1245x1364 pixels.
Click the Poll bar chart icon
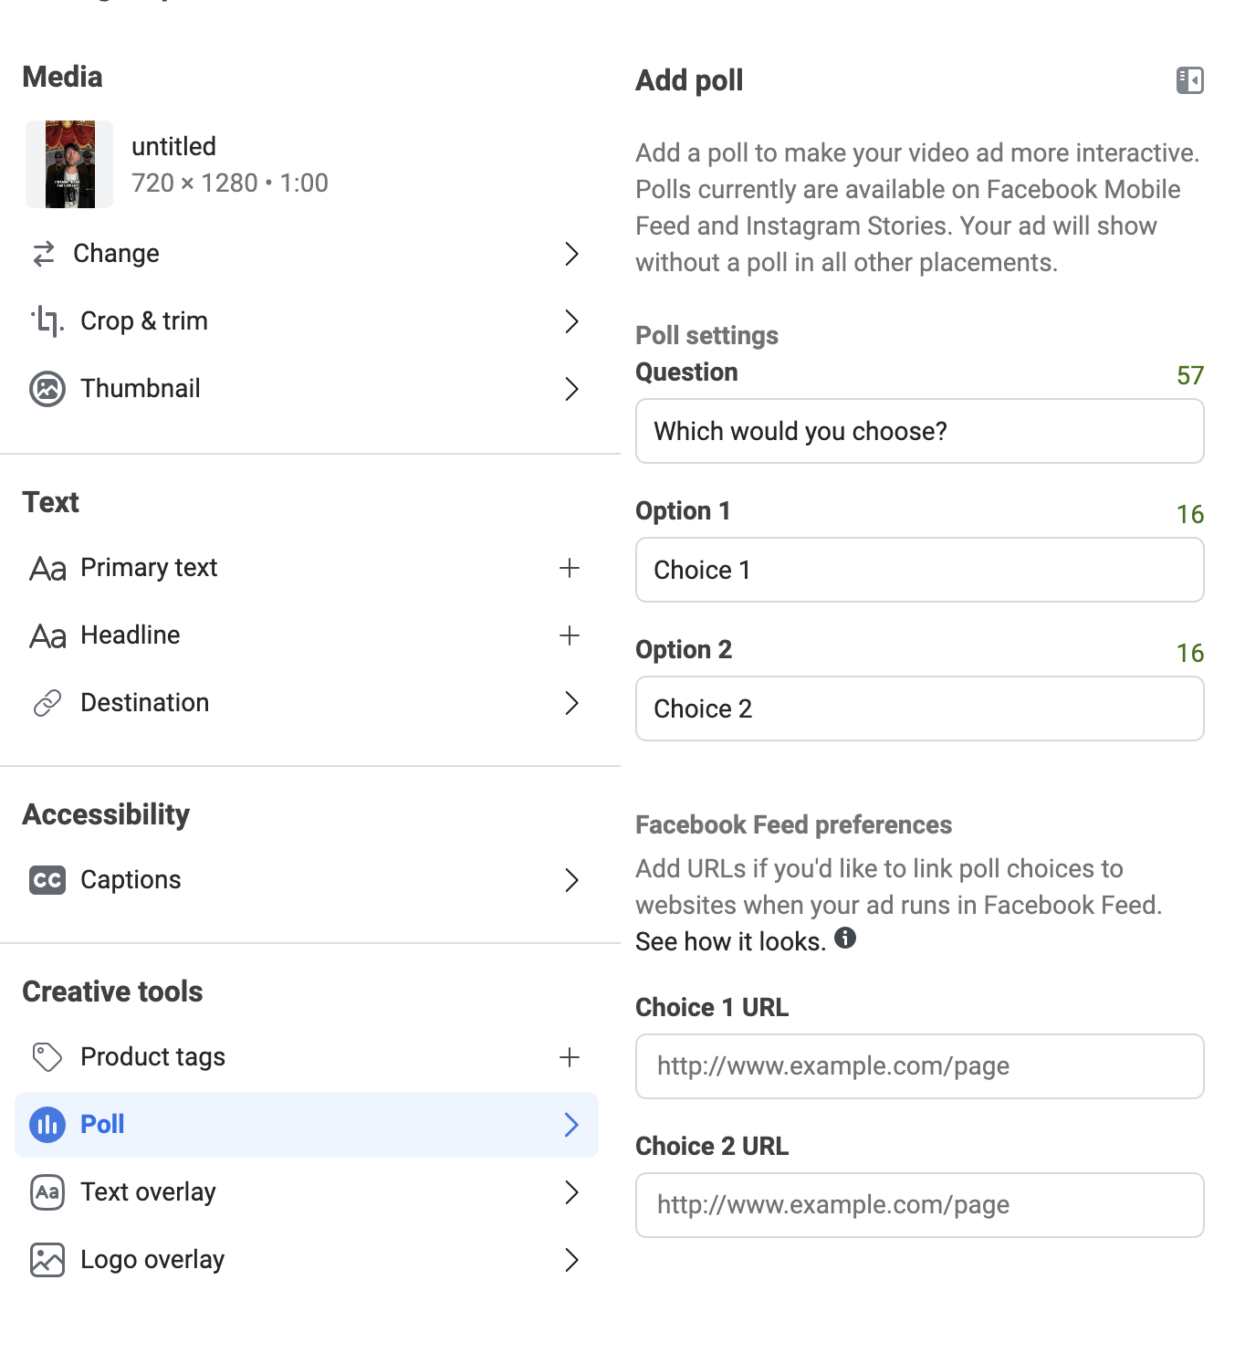pyautogui.click(x=47, y=1125)
